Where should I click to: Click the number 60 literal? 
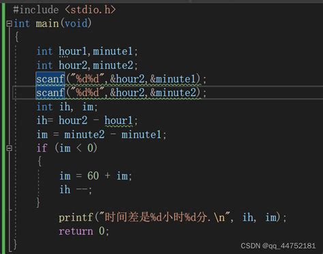93,175
